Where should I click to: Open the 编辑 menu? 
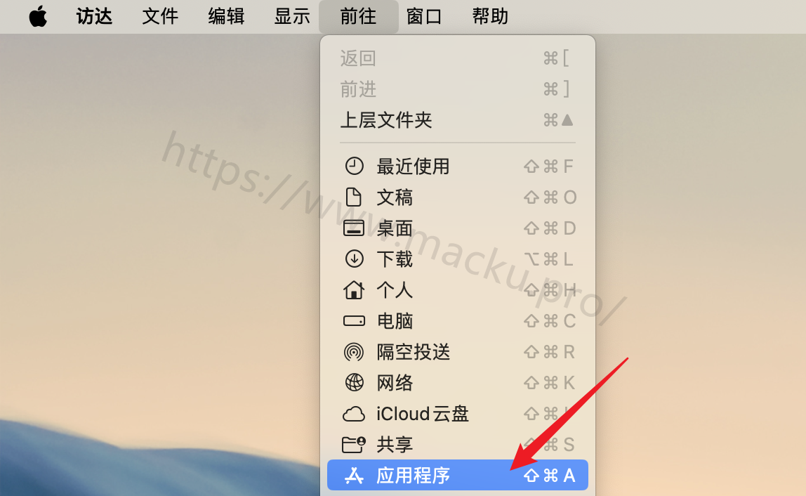pyautogui.click(x=226, y=16)
